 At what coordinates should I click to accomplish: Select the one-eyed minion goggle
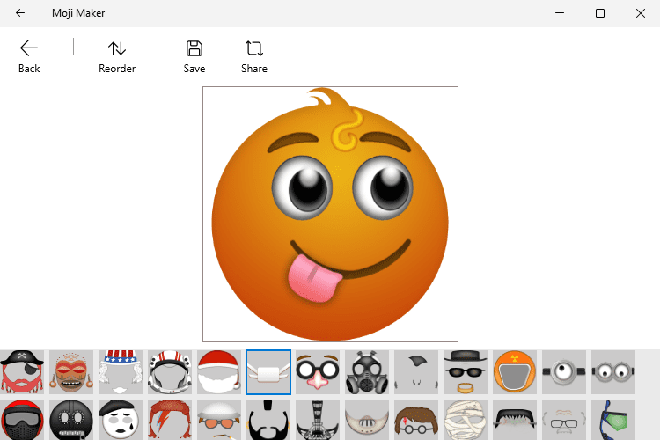click(x=563, y=372)
